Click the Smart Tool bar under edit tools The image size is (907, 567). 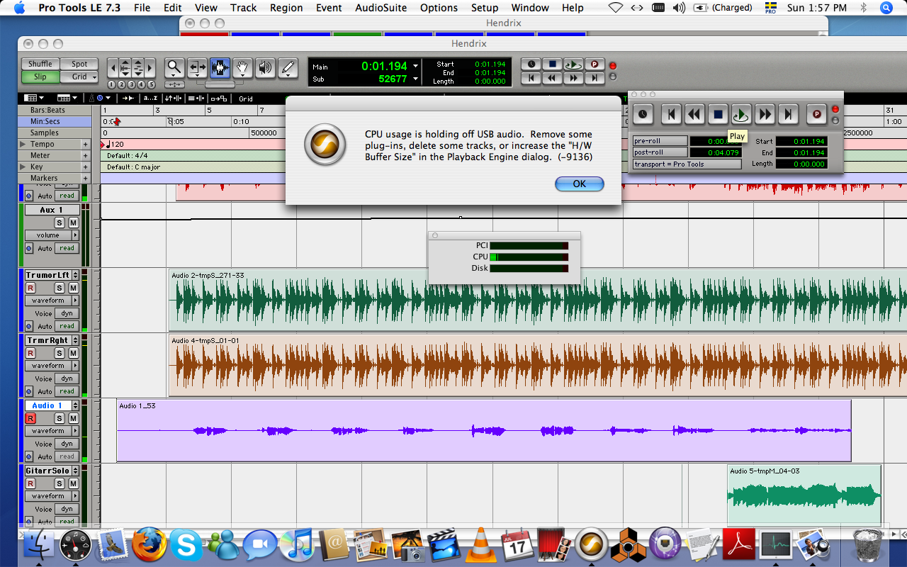click(220, 84)
